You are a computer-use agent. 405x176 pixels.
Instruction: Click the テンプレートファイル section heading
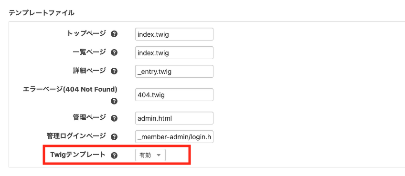42,13
